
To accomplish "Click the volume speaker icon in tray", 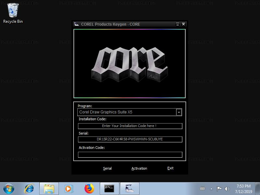I will click(x=227, y=188).
